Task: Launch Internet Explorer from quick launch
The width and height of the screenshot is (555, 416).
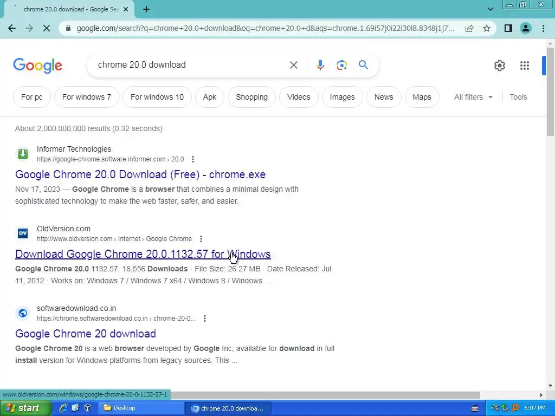Action: 63,408
